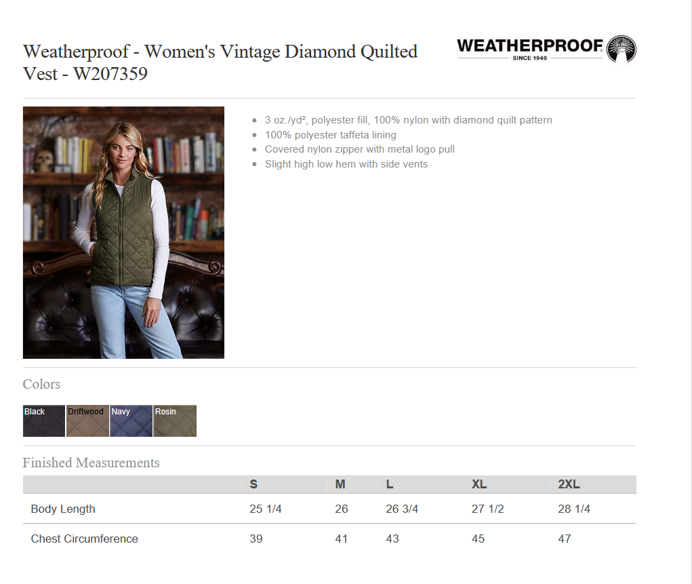
Task: Click the M size column header
Action: 340,484
